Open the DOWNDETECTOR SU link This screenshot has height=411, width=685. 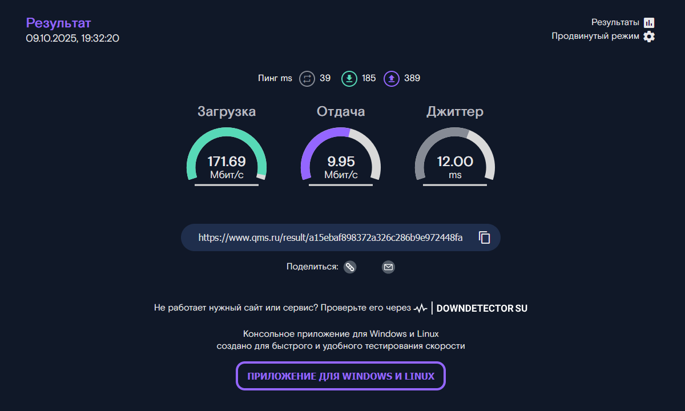tap(482, 308)
